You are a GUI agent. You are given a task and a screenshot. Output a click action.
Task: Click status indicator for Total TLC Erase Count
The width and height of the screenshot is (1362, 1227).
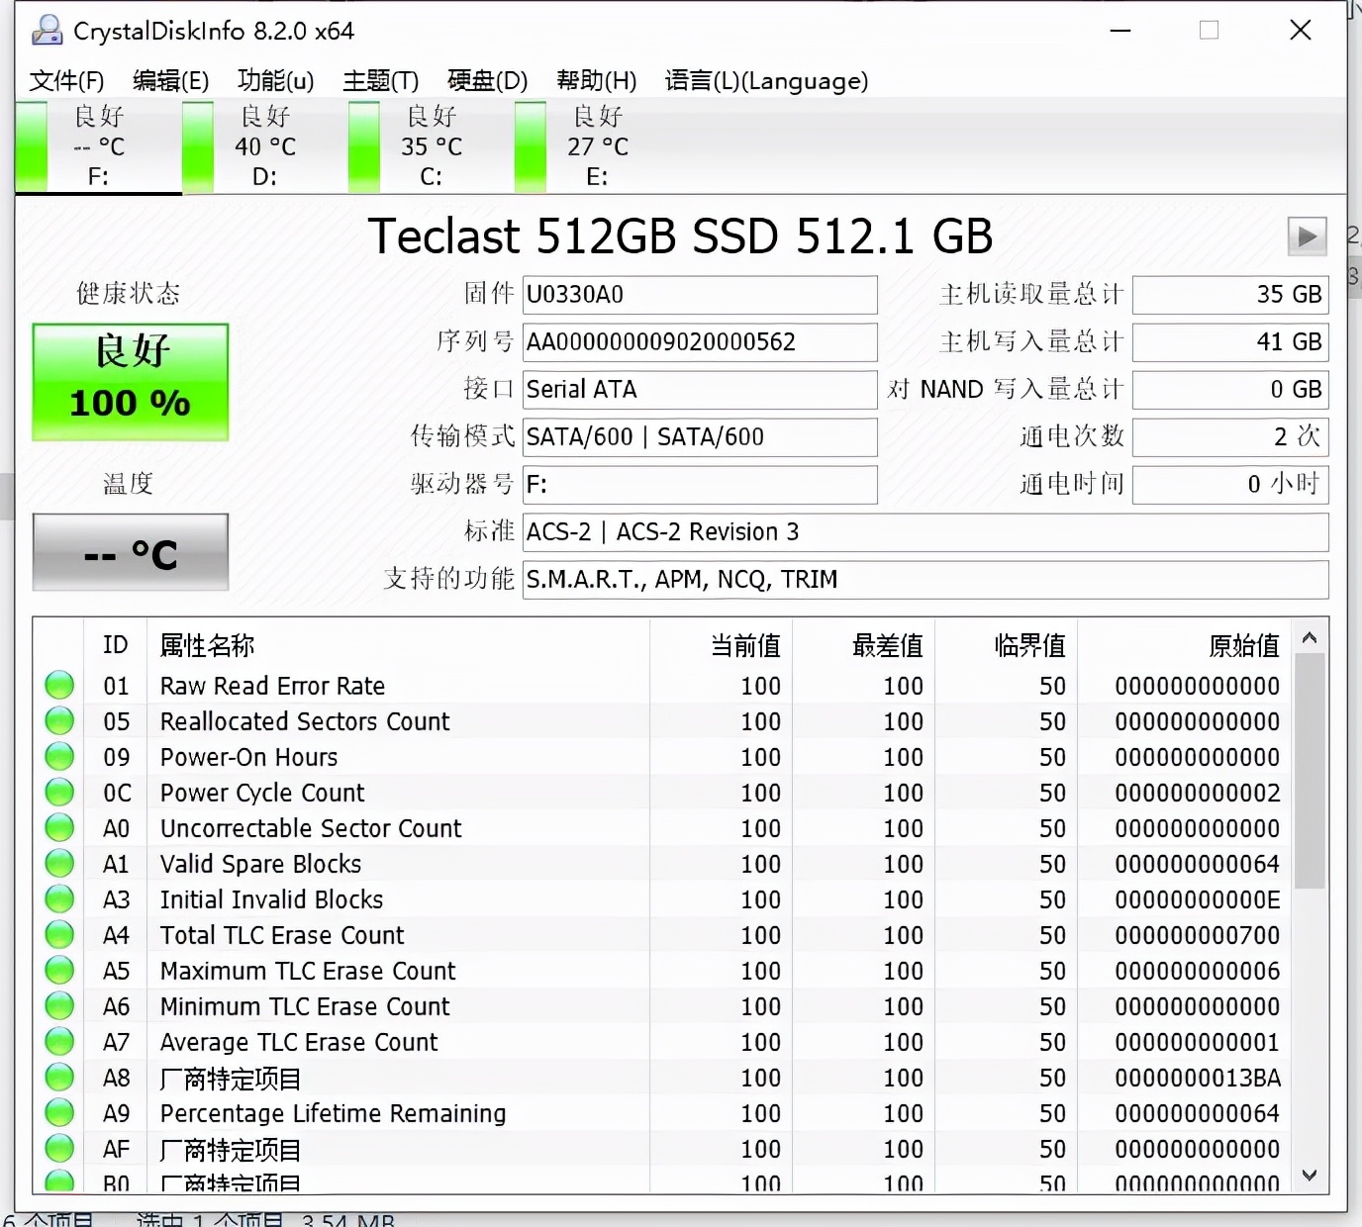[59, 935]
